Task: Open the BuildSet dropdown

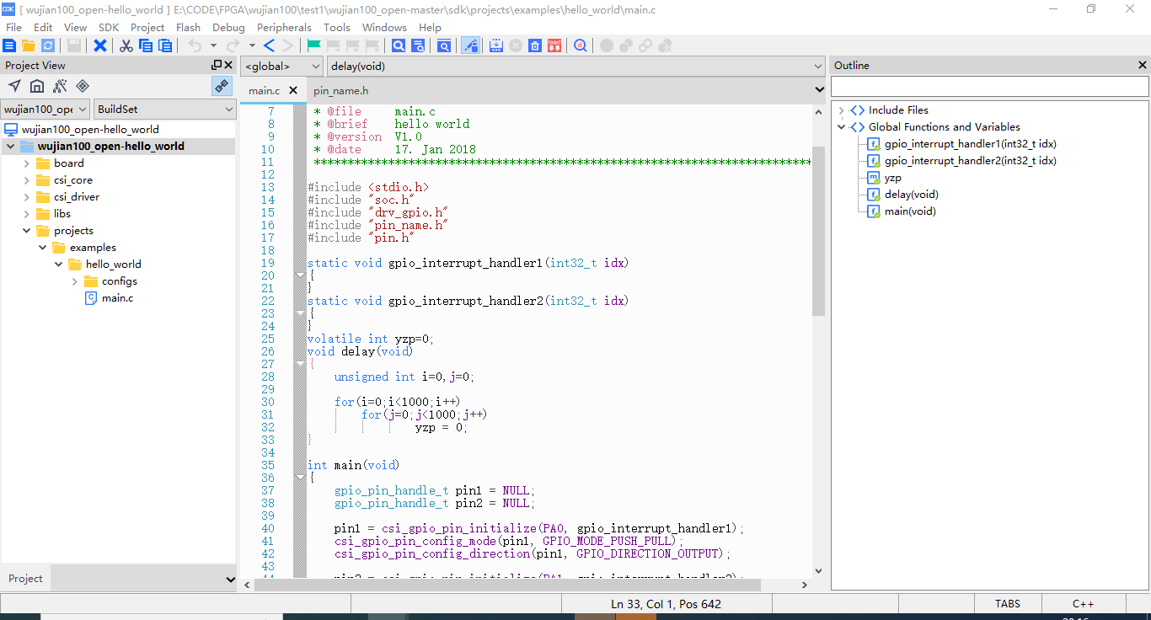Action: pyautogui.click(x=165, y=109)
